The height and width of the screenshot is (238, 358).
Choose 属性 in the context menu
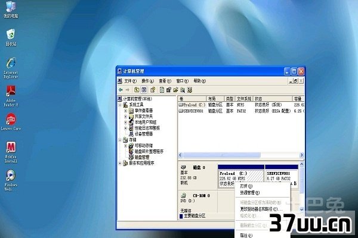pos(263,235)
